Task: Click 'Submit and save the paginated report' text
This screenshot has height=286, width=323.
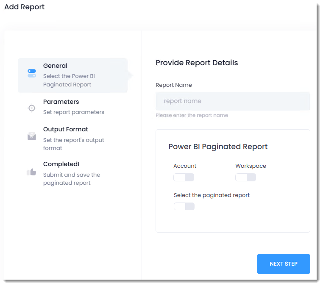Action: (72, 179)
